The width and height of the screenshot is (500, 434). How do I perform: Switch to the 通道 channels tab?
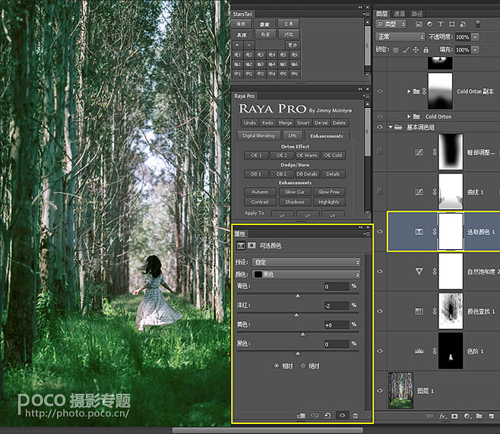[399, 14]
